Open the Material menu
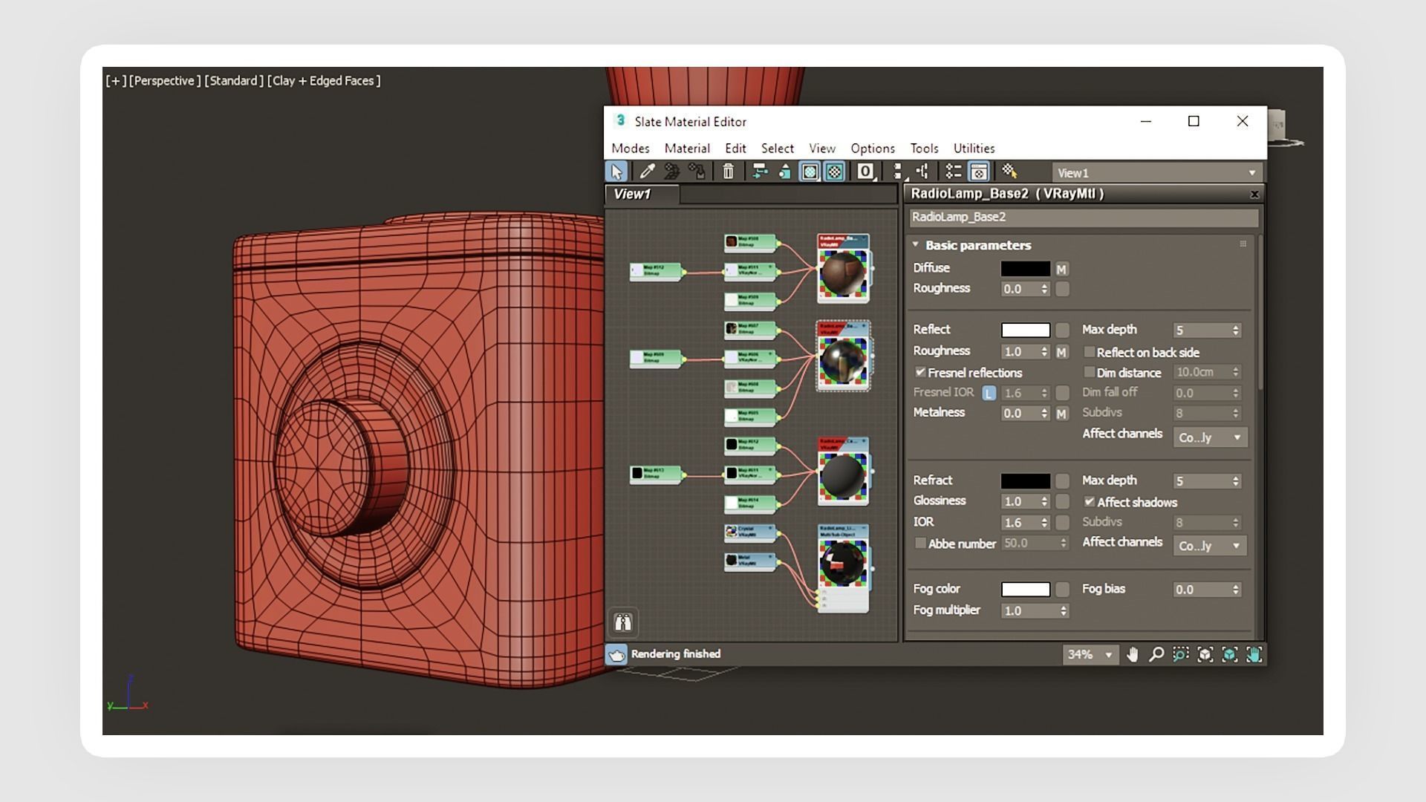This screenshot has height=802, width=1426. click(x=686, y=149)
